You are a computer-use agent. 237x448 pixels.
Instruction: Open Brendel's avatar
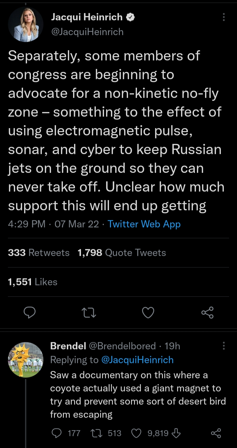(x=26, y=360)
